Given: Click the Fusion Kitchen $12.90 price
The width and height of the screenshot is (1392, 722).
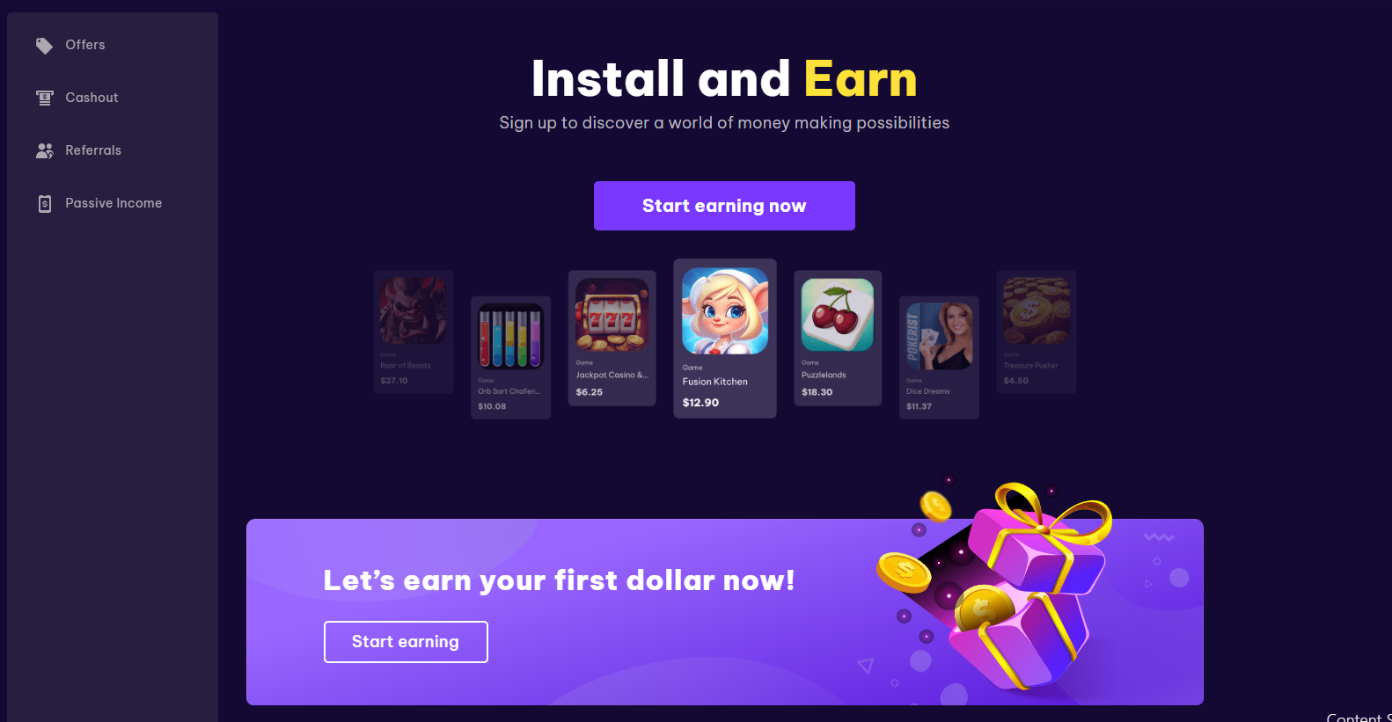Looking at the screenshot, I should pyautogui.click(x=700, y=403).
